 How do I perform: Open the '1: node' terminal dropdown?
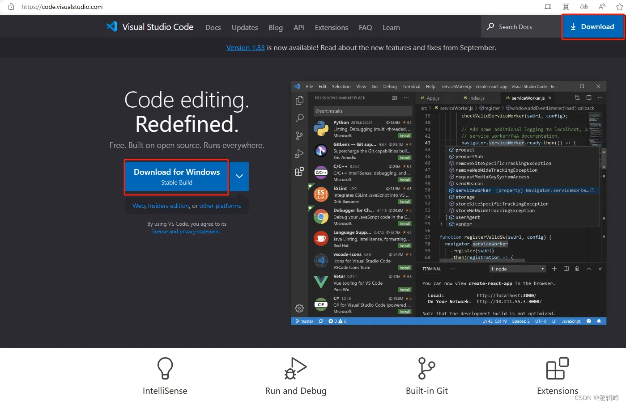pyautogui.click(x=518, y=269)
